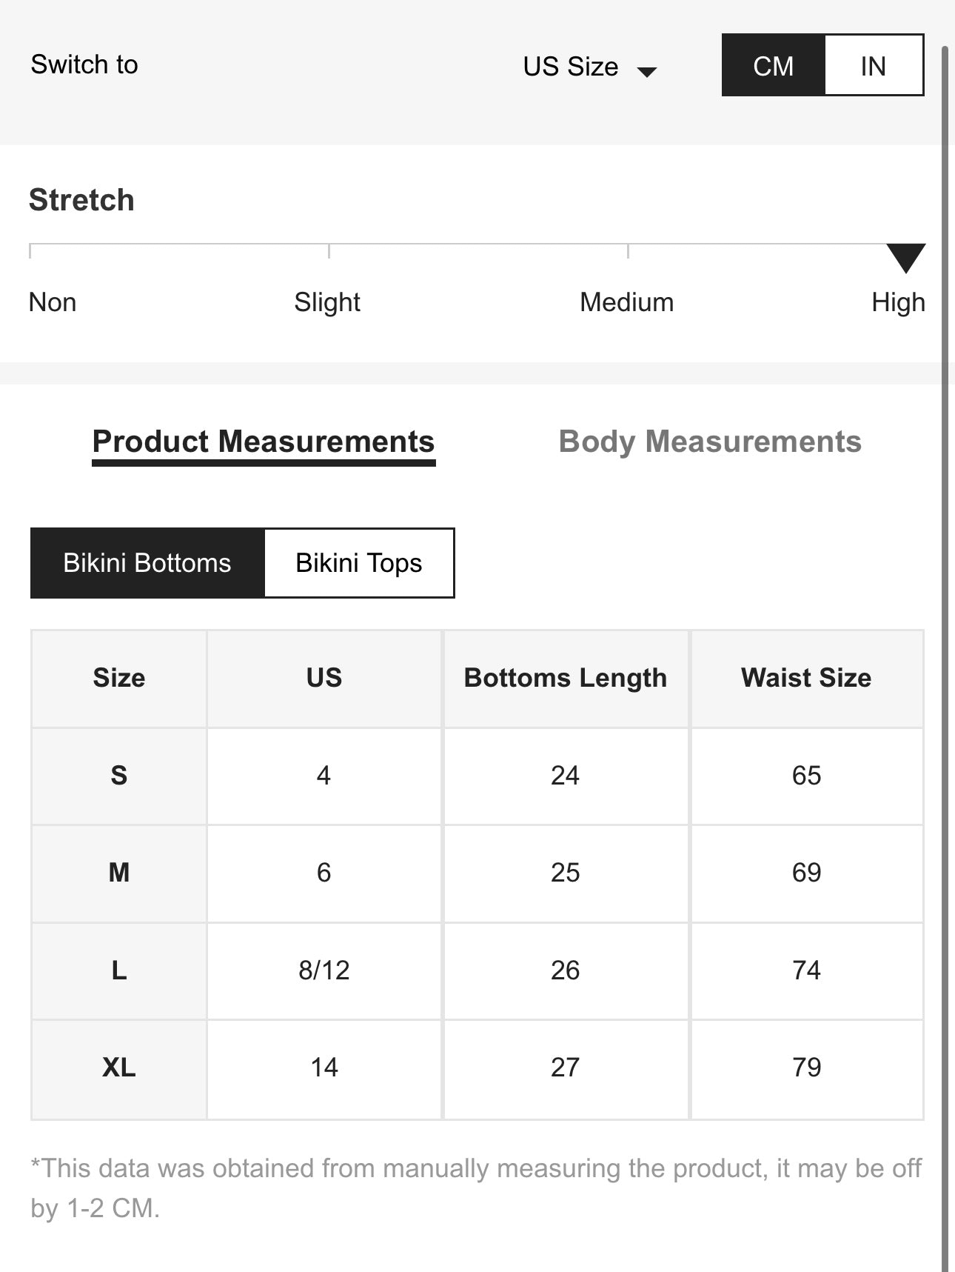
Task: Click the Non stretch label
Action: (x=53, y=302)
